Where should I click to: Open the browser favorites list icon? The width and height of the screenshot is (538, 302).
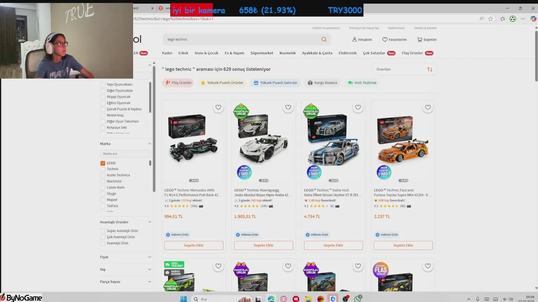[503, 19]
